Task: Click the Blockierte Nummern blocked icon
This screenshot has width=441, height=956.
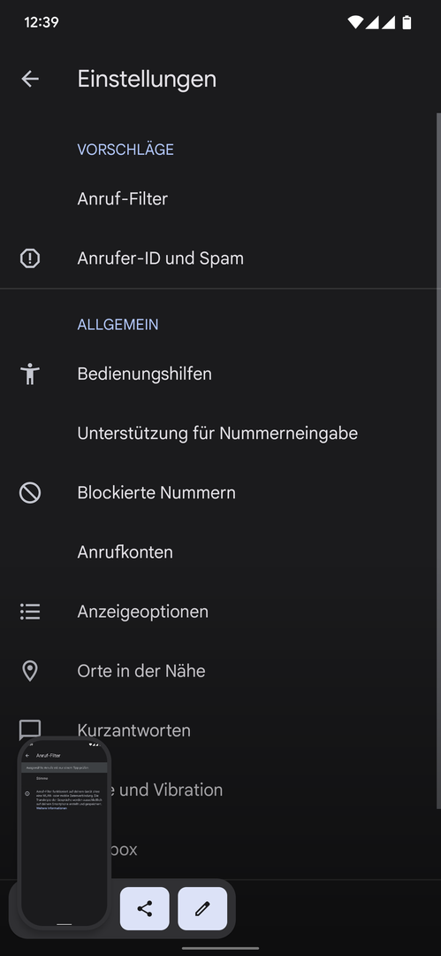Action: pos(30,493)
